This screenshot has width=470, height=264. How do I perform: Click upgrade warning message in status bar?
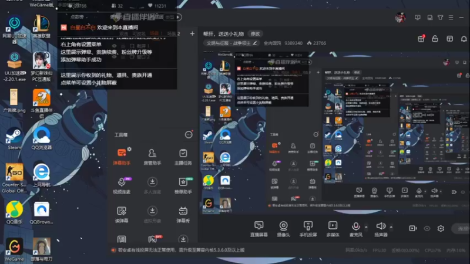(x=182, y=250)
